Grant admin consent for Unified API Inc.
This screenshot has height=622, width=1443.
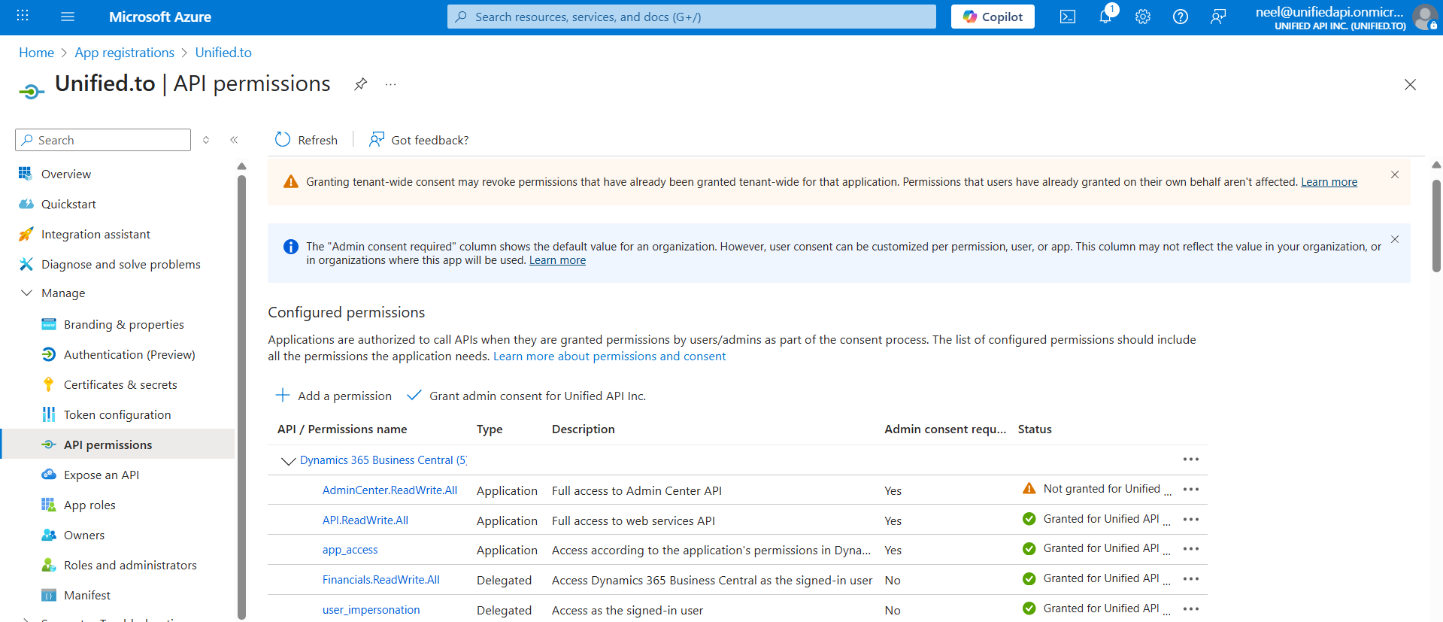pyautogui.click(x=526, y=396)
